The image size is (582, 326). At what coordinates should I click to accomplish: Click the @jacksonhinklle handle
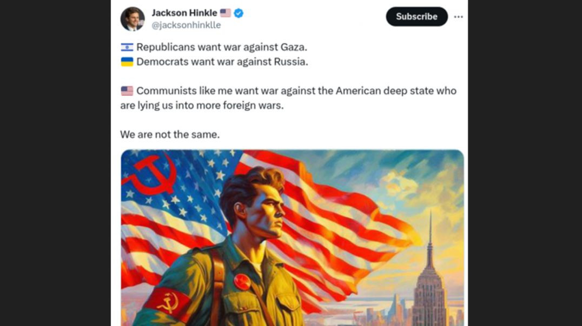coord(186,25)
